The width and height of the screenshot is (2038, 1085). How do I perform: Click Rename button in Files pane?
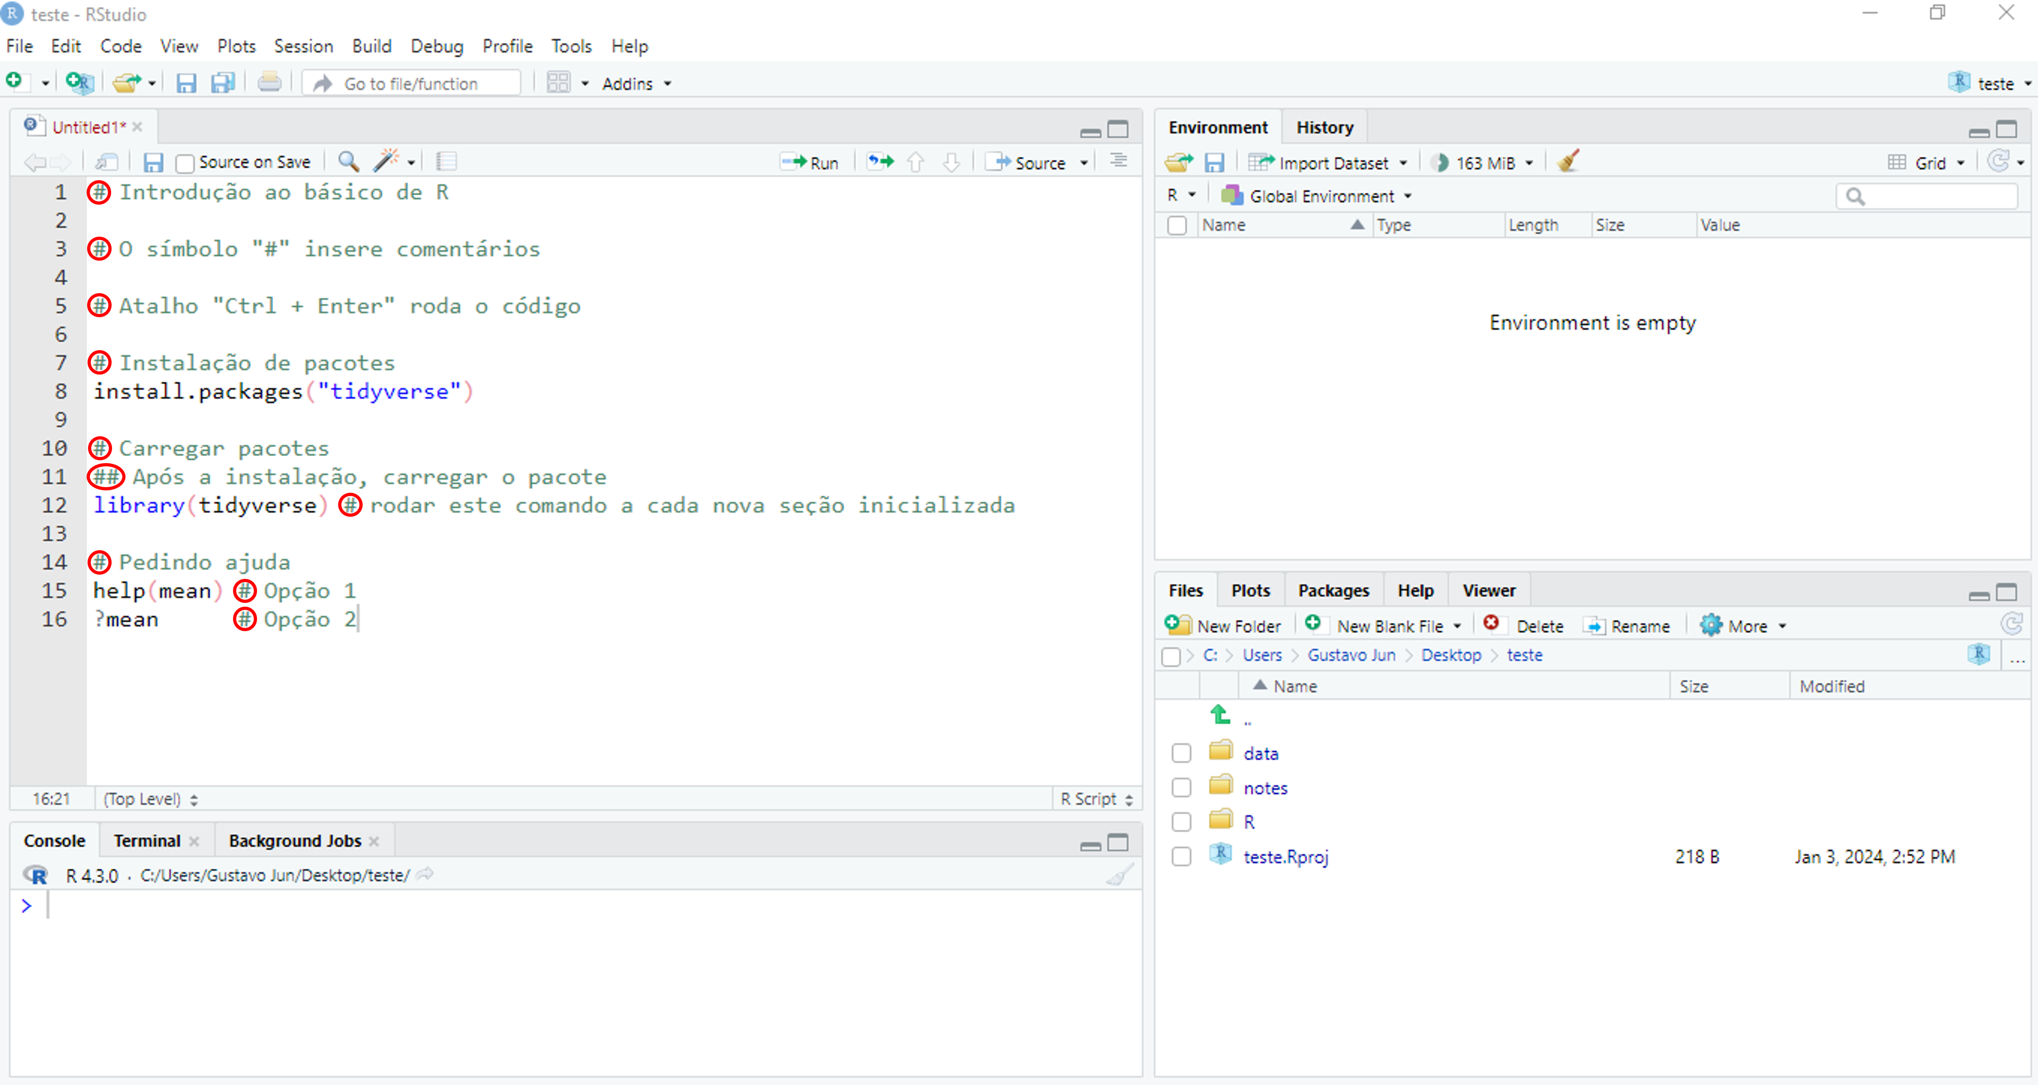[x=1627, y=626]
